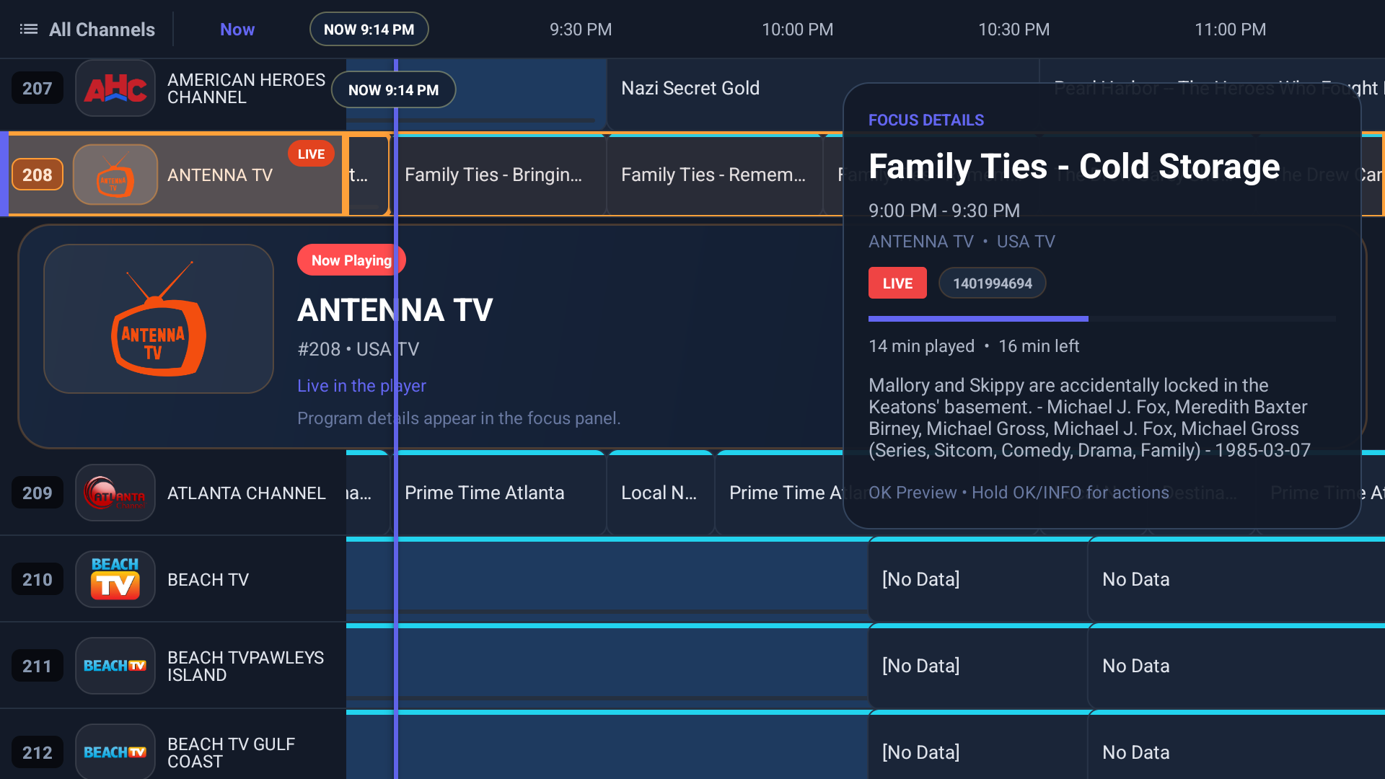Select the ANTENNA TV channel row name
The width and height of the screenshot is (1385, 779).
220,175
